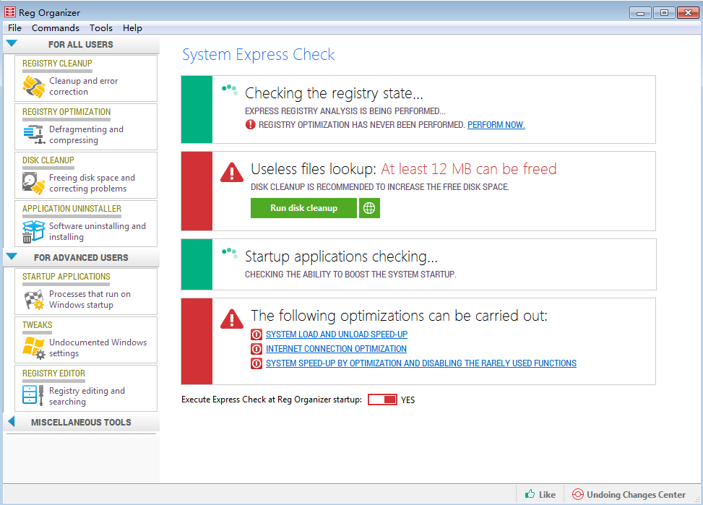Select Disk Cleanup heading
Viewport: 703px width, 505px height.
[x=48, y=160]
